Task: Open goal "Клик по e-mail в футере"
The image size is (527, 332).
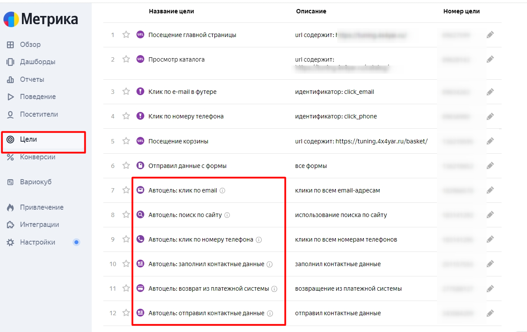Action: [182, 92]
